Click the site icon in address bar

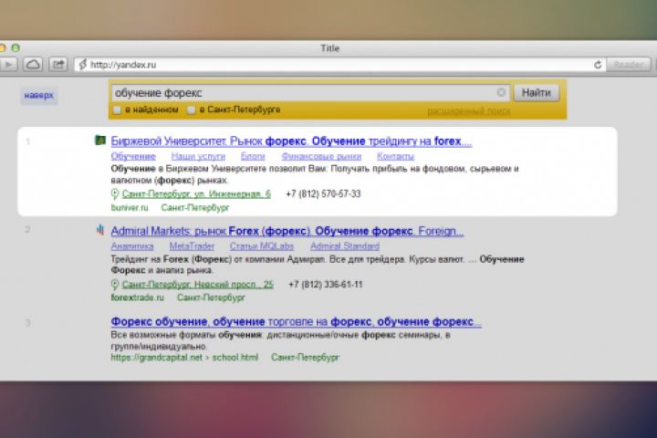(x=82, y=65)
